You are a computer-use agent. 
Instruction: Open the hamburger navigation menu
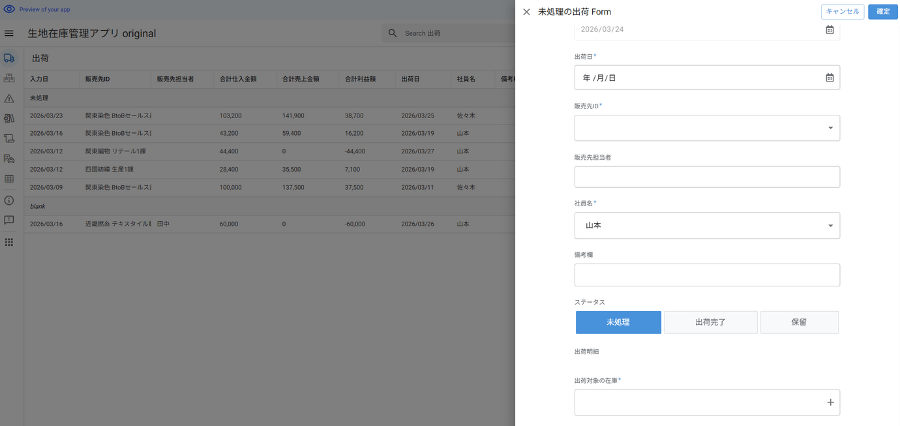(9, 33)
